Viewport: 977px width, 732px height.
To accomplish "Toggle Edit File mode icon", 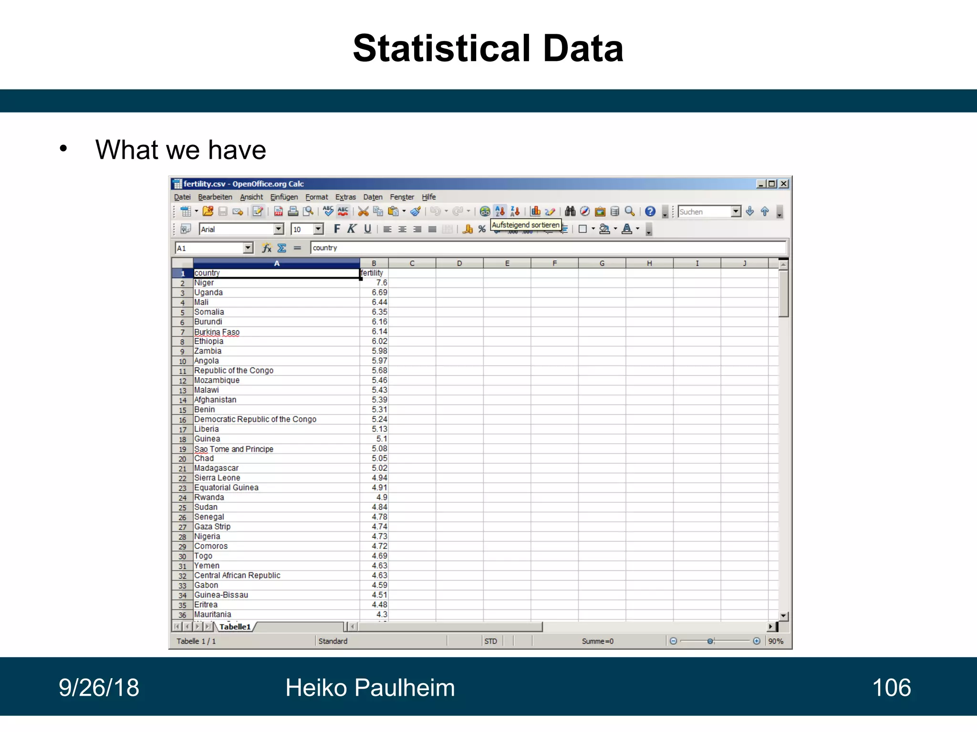I will [258, 212].
